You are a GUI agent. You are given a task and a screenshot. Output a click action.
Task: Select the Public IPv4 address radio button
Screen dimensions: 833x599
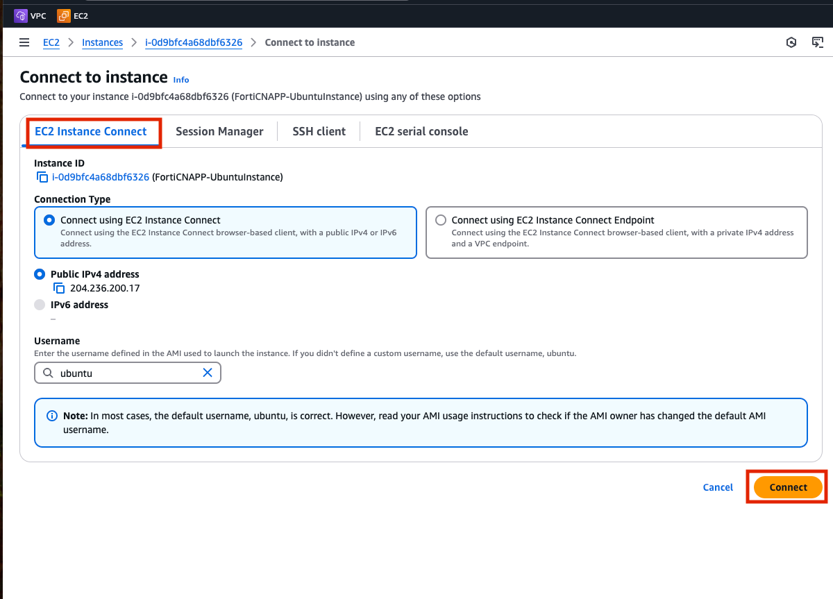pos(40,274)
